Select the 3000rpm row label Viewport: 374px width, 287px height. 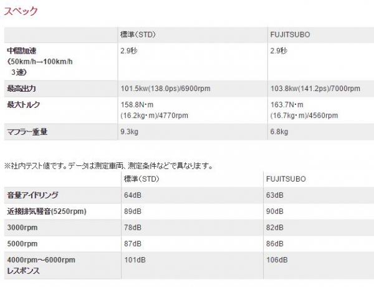pos(22,228)
